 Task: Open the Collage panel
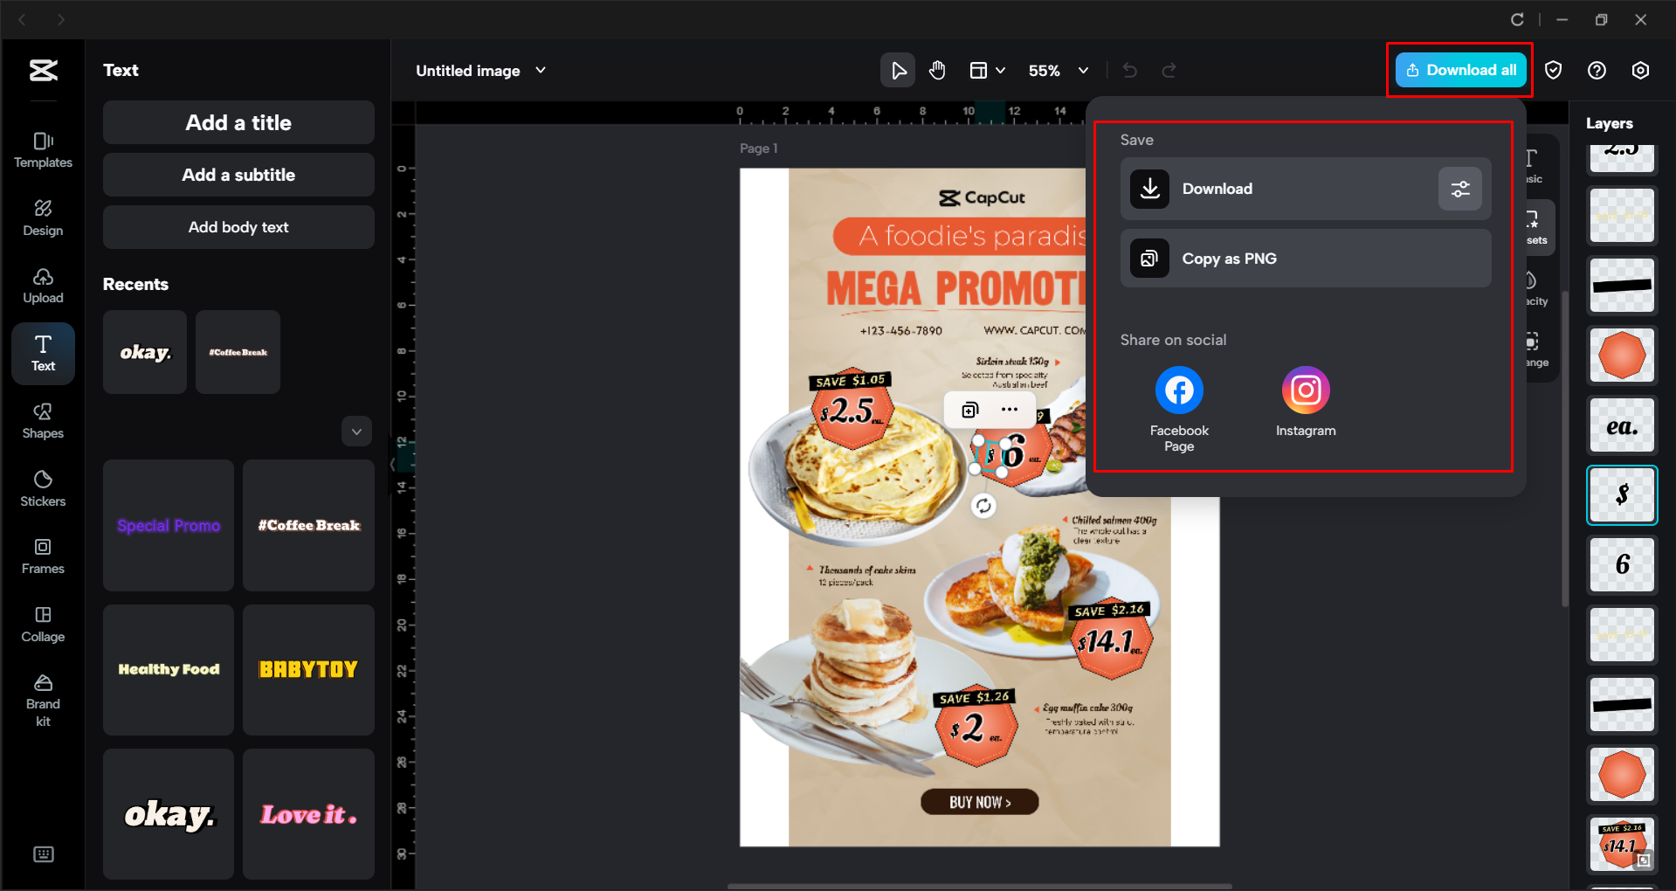pos(42,624)
